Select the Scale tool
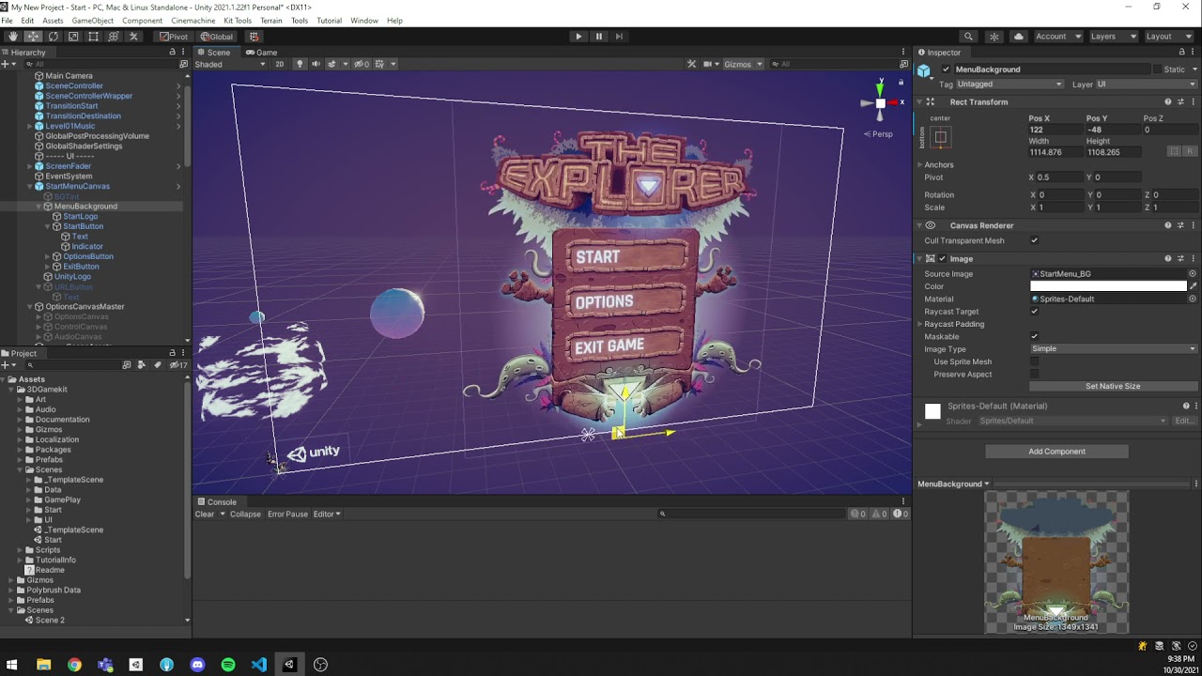 [73, 37]
